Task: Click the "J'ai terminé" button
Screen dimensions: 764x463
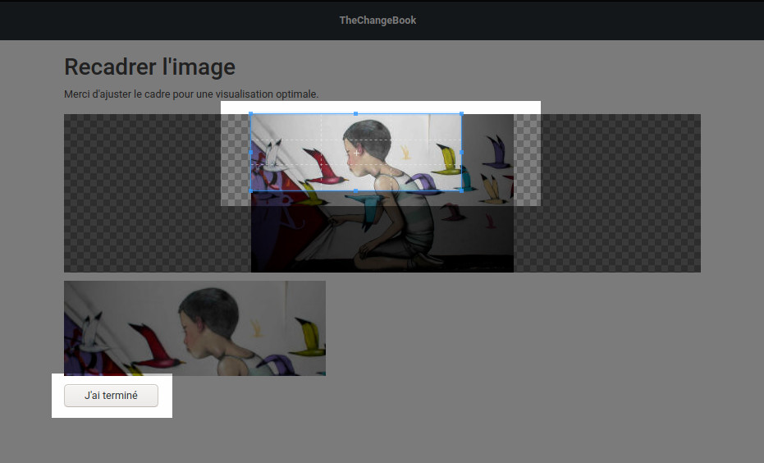Action: [111, 395]
